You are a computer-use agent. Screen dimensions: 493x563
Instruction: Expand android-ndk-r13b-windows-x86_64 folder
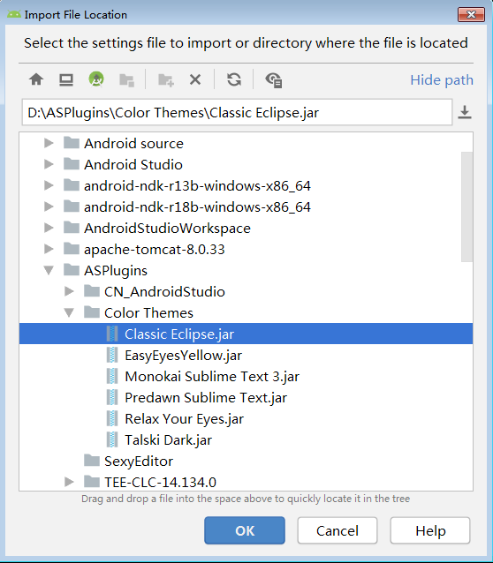pos(49,185)
